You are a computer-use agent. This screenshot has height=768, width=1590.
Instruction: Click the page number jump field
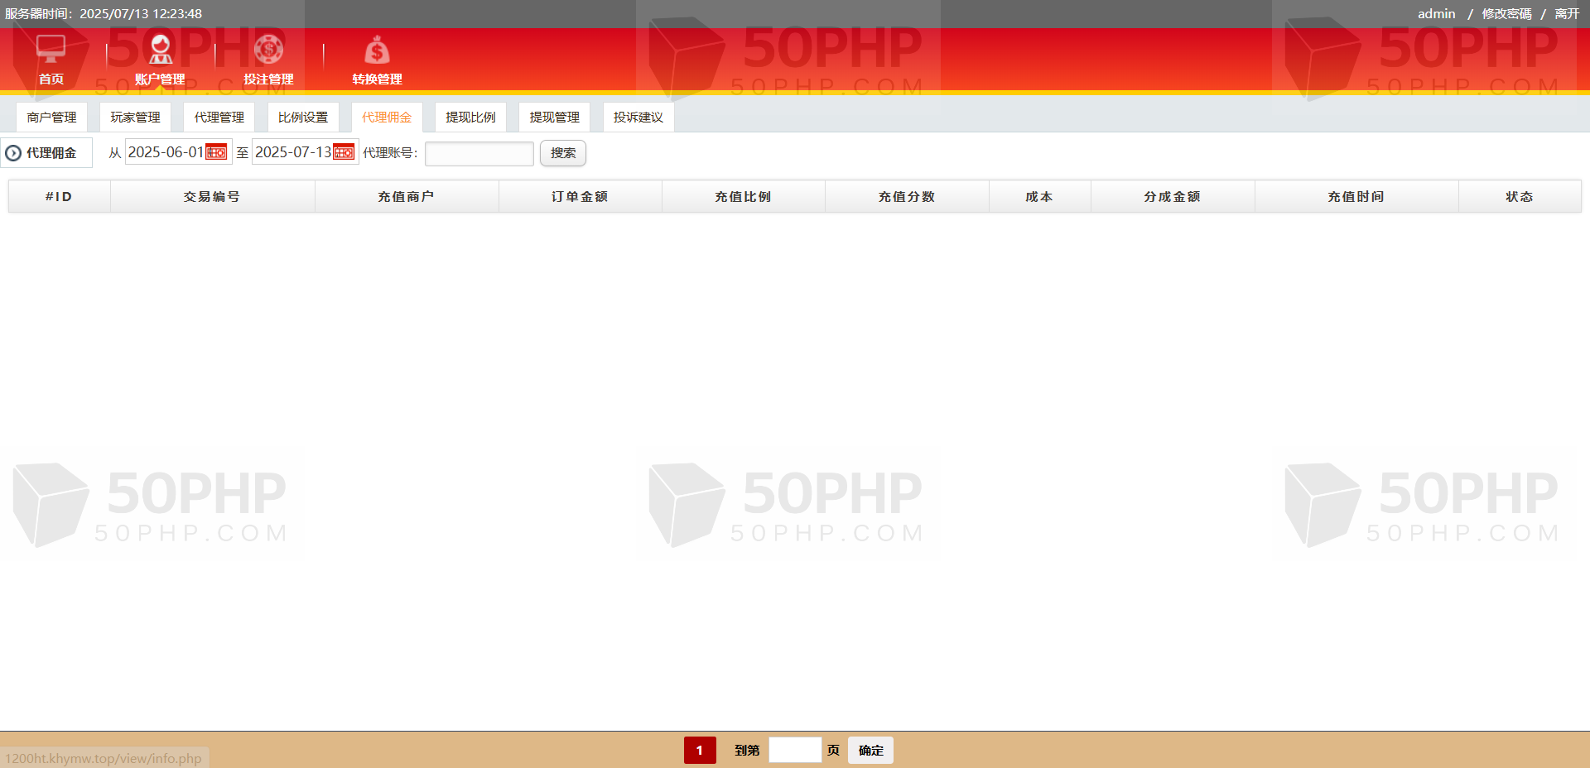click(x=794, y=750)
